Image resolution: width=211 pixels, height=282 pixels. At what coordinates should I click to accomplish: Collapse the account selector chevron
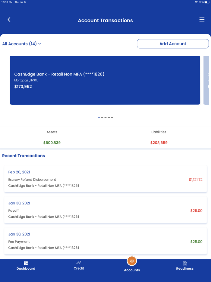coord(39,43)
